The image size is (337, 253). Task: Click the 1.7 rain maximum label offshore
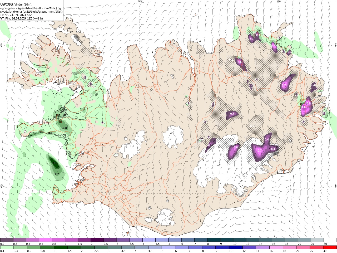[55, 163]
